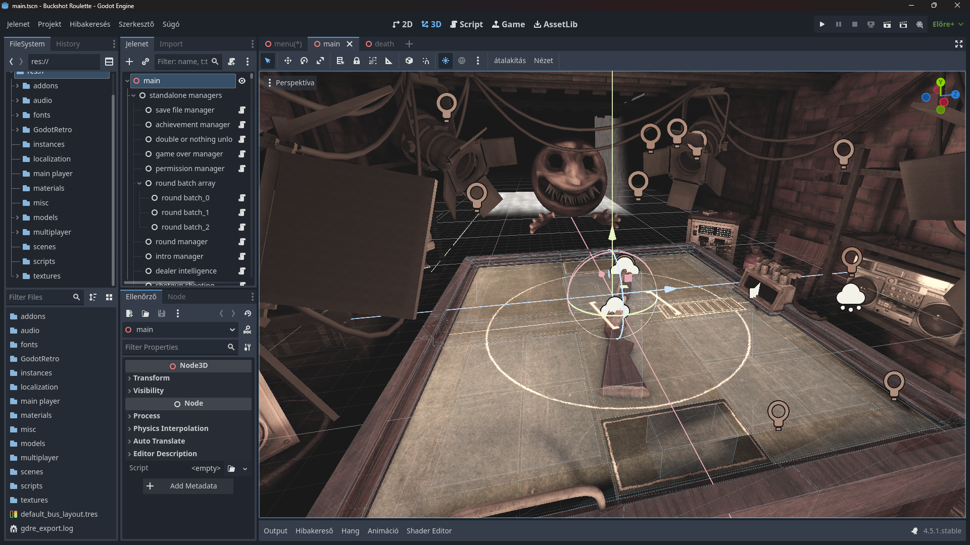The image size is (970, 545).
Task: Click the add new node plus icon
Action: pos(129,62)
